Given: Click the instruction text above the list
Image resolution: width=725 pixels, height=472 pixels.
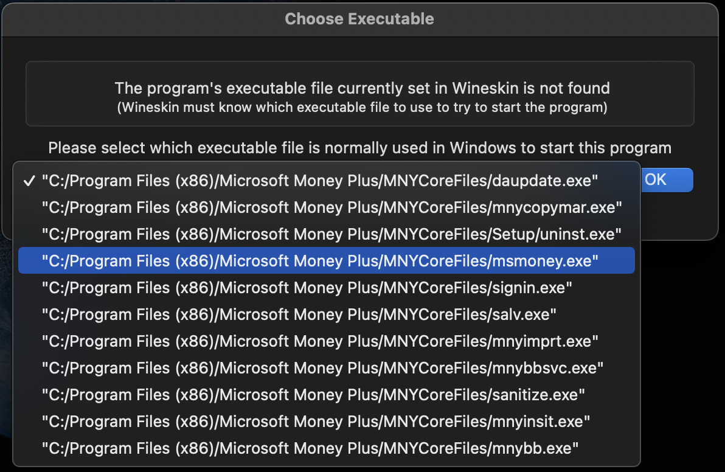Looking at the screenshot, I should [359, 147].
